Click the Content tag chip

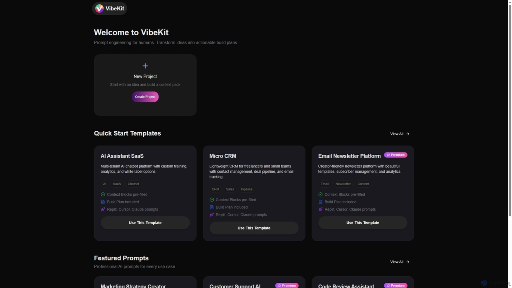pos(363,184)
